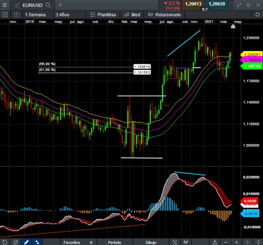Toggle the up-down arrows trading tool
This screenshot has height=245, width=263.
[37, 242]
